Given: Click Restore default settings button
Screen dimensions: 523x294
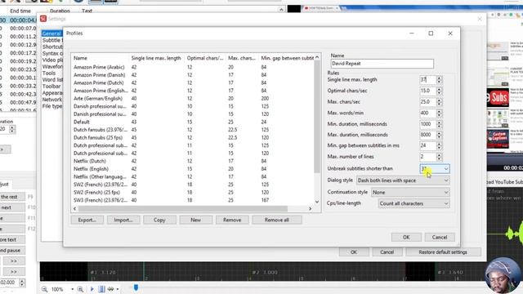Looking at the screenshot, I should click(x=443, y=252).
